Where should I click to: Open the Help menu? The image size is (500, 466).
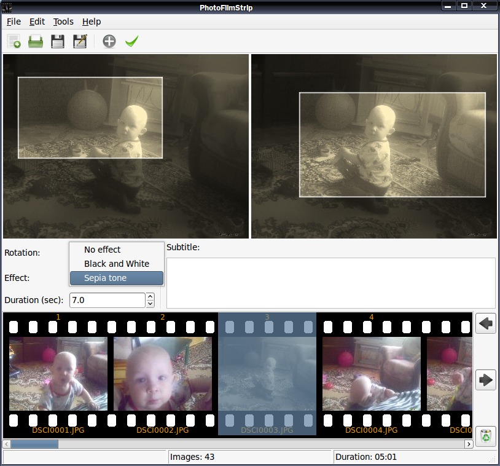tap(92, 22)
